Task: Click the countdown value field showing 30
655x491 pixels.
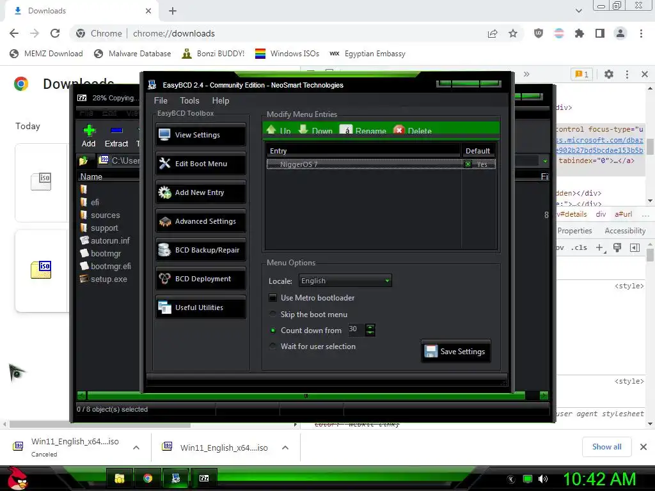Action: 356,329
